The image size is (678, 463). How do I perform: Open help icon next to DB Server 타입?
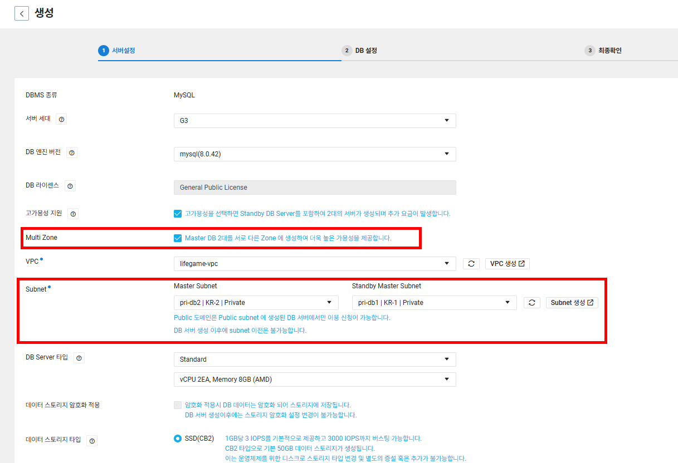pos(79,358)
